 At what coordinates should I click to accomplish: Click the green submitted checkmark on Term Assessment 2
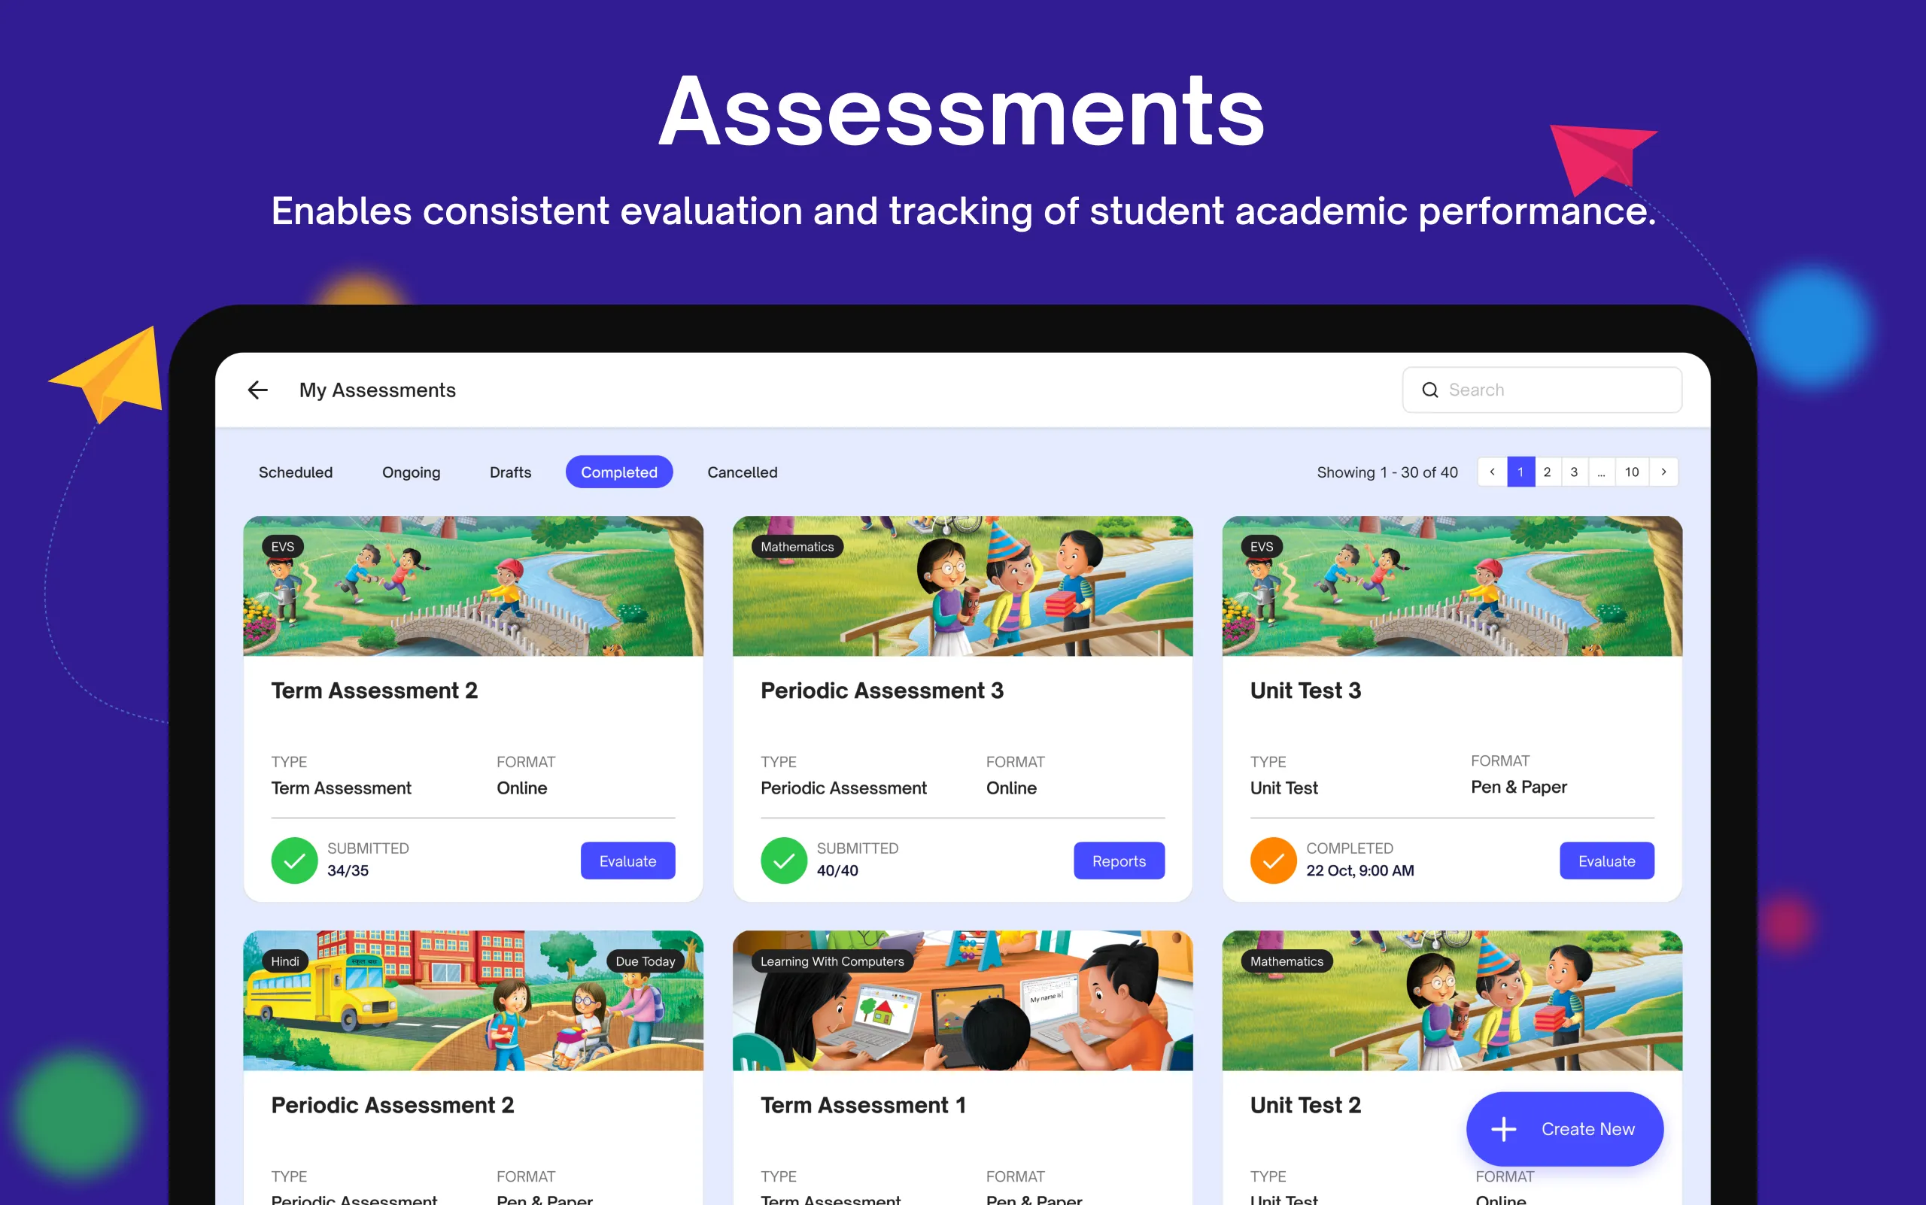[292, 858]
